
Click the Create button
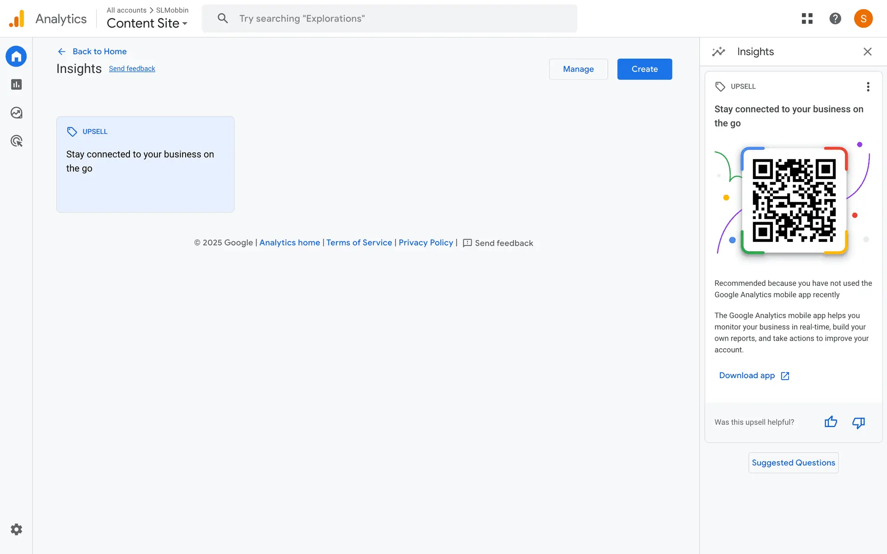pyautogui.click(x=644, y=69)
